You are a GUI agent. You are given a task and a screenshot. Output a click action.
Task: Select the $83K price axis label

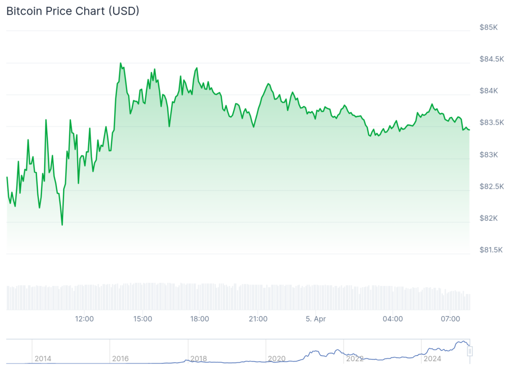point(489,154)
